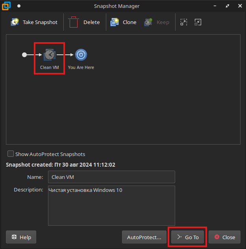Click the starting dot of snapshot tree

click(24, 55)
